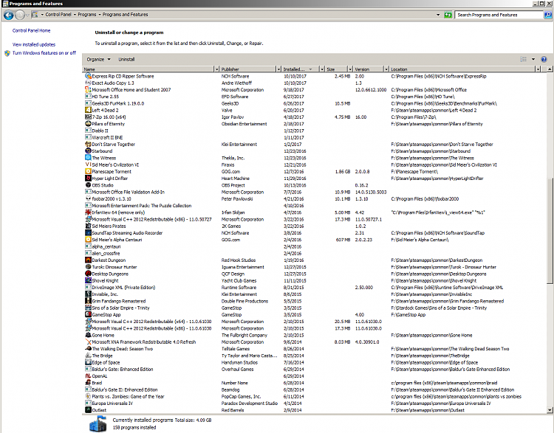
Task: Open Control Panel Home link
Action: point(32,30)
